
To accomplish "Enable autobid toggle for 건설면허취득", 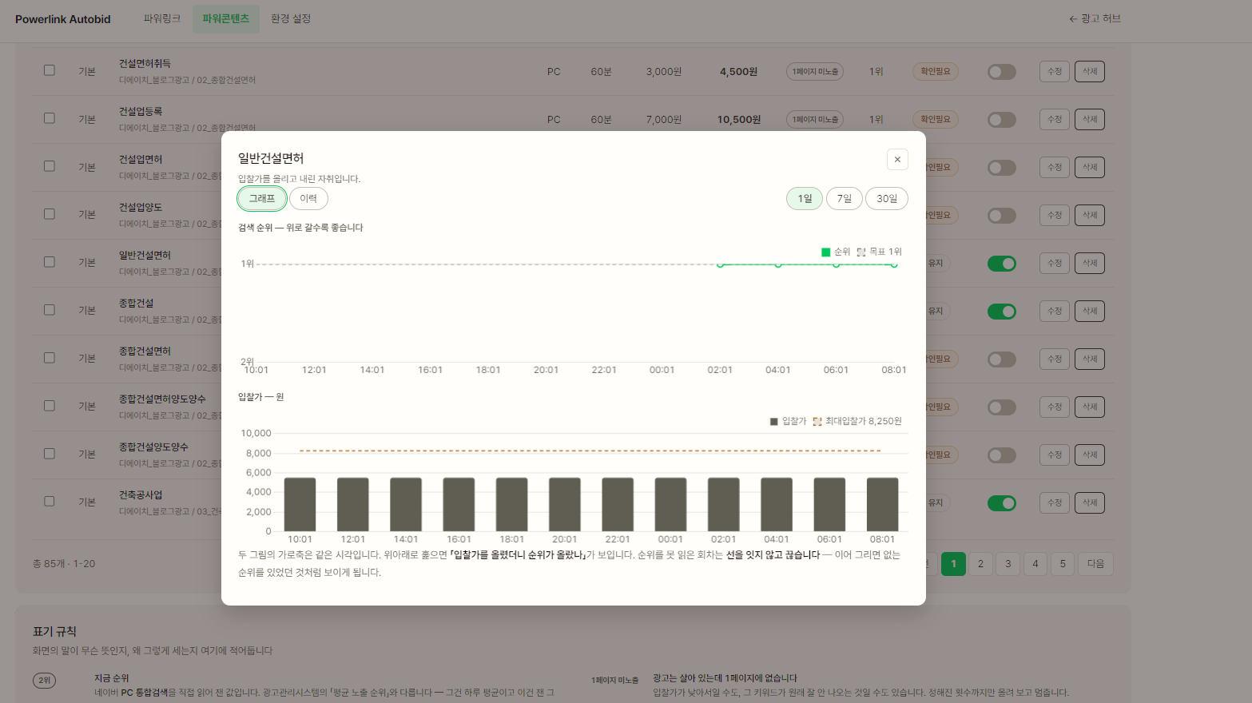I will click(x=1002, y=72).
